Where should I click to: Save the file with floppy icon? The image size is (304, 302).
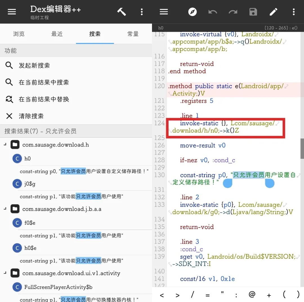point(253,12)
